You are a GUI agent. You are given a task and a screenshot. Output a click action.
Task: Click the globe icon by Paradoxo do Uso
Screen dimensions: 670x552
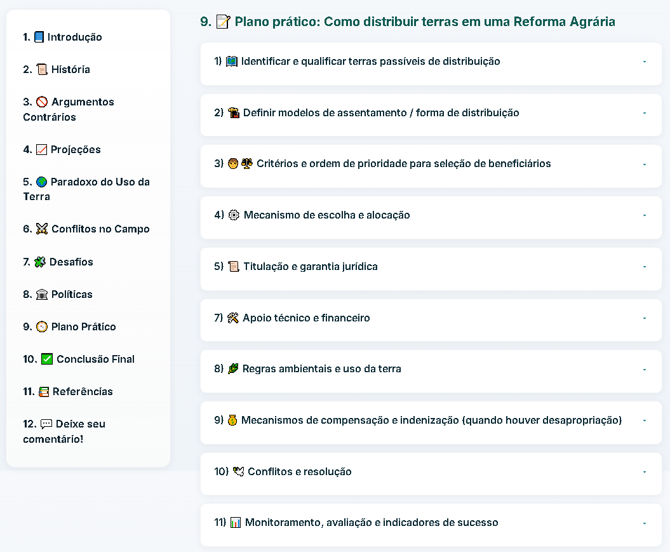[x=41, y=182]
